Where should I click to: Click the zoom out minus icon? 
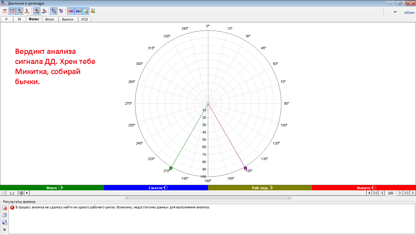[x=3, y=193]
